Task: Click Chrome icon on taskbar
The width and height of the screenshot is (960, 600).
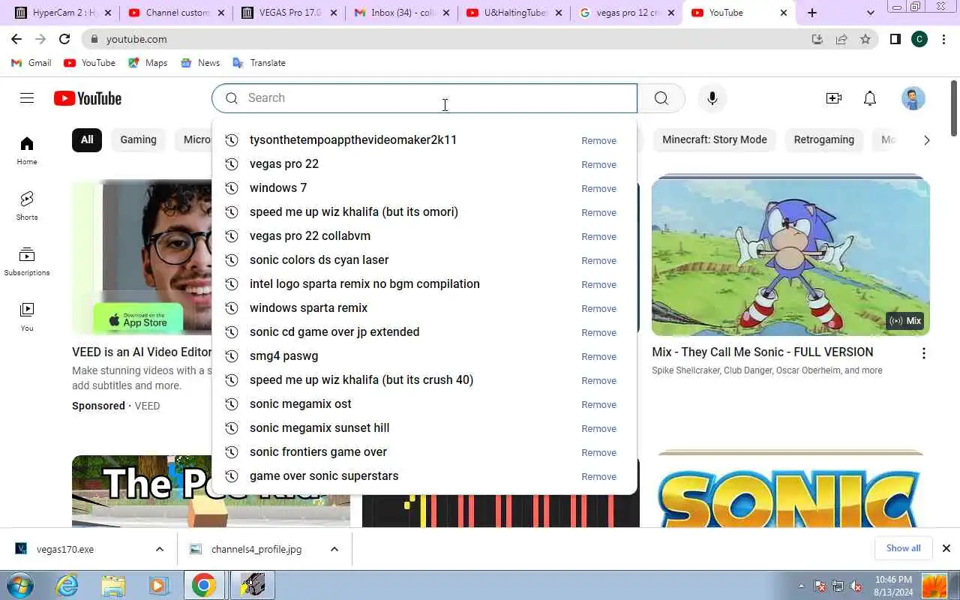Action: (203, 585)
